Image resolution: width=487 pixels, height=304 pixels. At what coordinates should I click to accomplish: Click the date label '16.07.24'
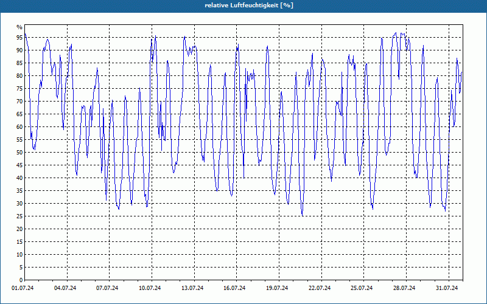(234, 288)
